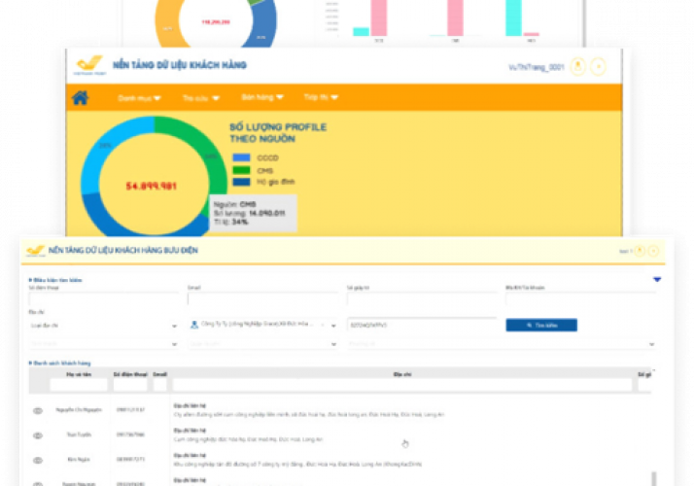The image size is (694, 486).
Task: Open the Tiếp thị menu
Action: 321,97
